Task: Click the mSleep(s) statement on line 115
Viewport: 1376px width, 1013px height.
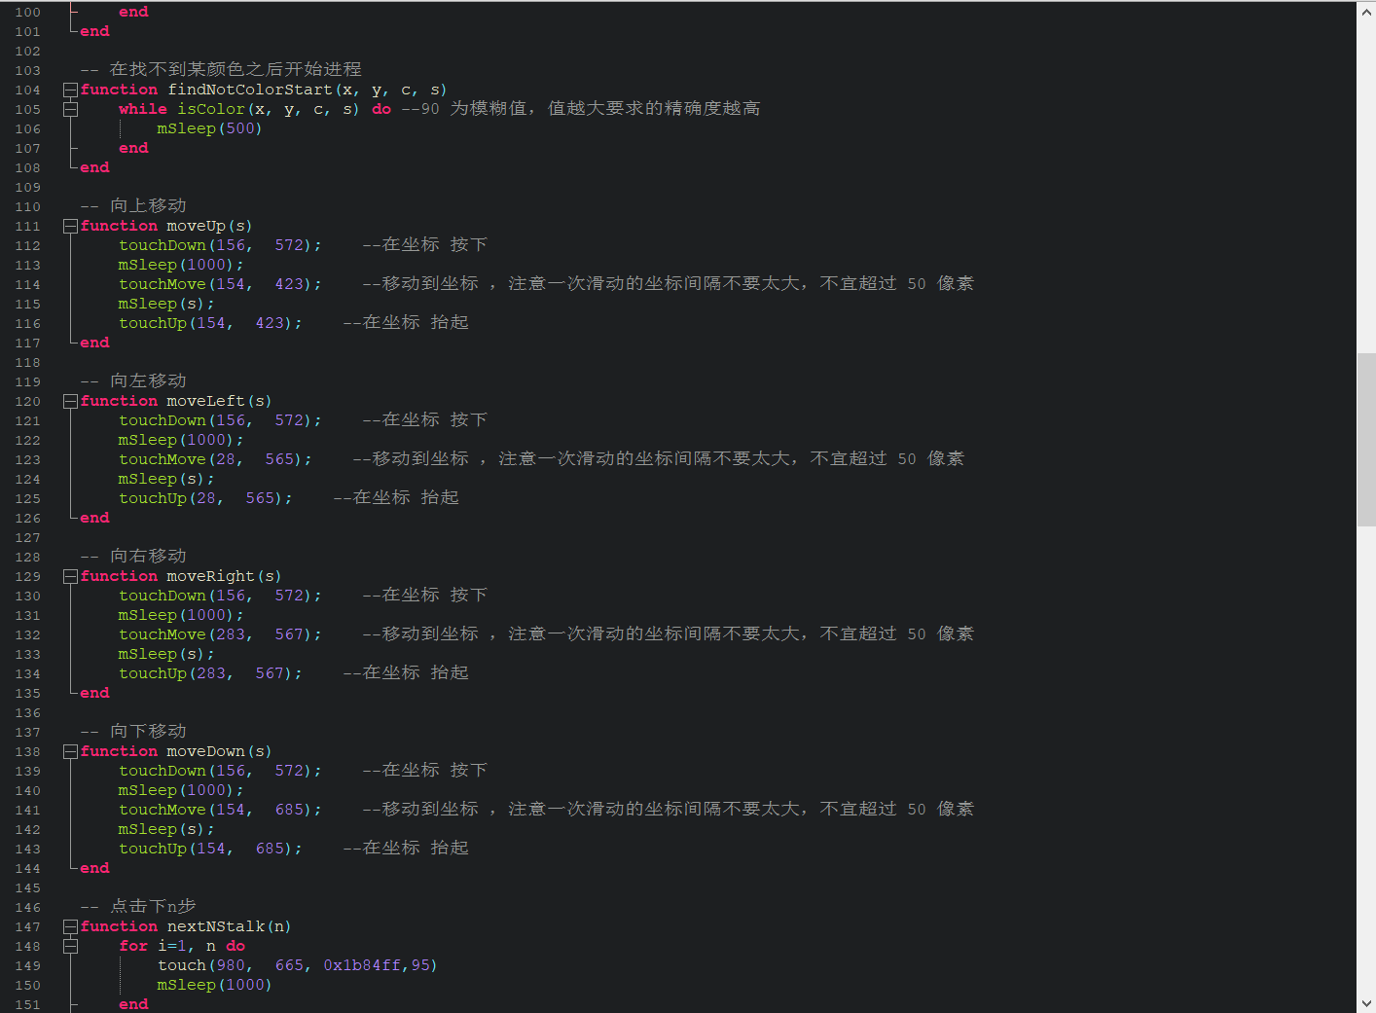Action: pyautogui.click(x=166, y=304)
